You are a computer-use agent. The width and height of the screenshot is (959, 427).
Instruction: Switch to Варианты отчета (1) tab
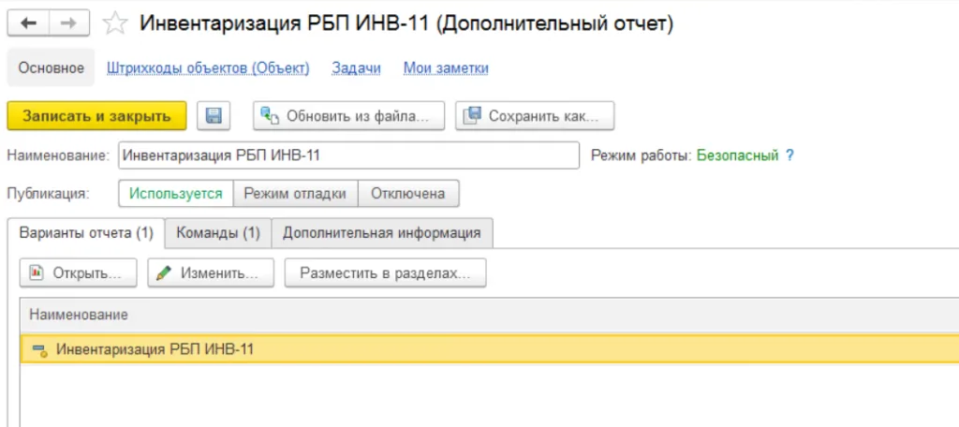(86, 233)
